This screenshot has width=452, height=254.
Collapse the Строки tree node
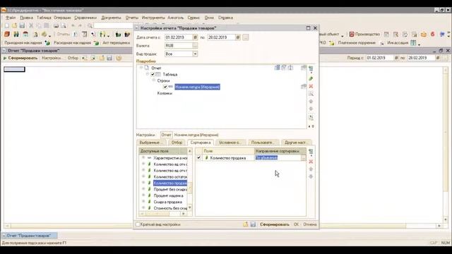tap(154, 80)
